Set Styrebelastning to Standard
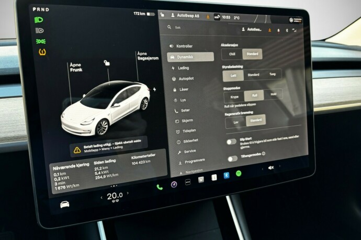Image resolution: width=361 pixels, height=240 pixels. tap(253, 75)
